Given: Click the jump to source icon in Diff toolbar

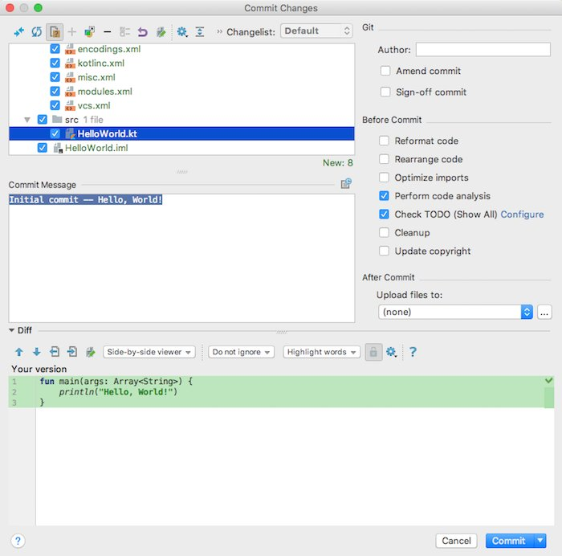Looking at the screenshot, I should point(90,352).
